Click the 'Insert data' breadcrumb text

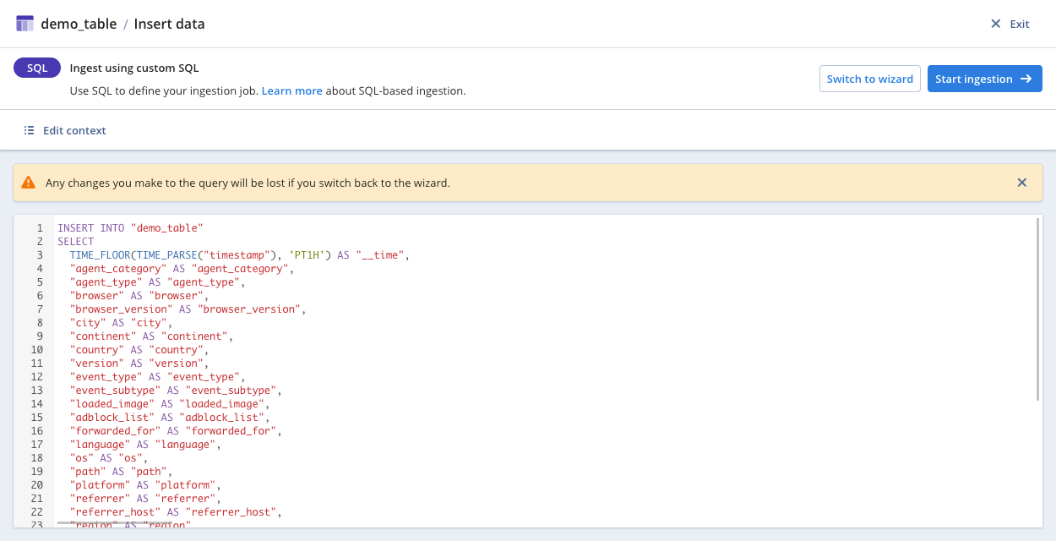[x=169, y=24]
